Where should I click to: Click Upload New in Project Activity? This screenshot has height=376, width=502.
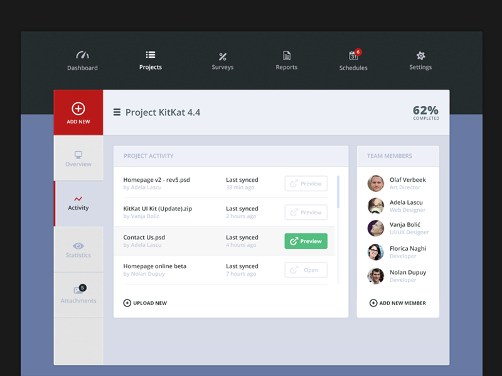tap(145, 303)
